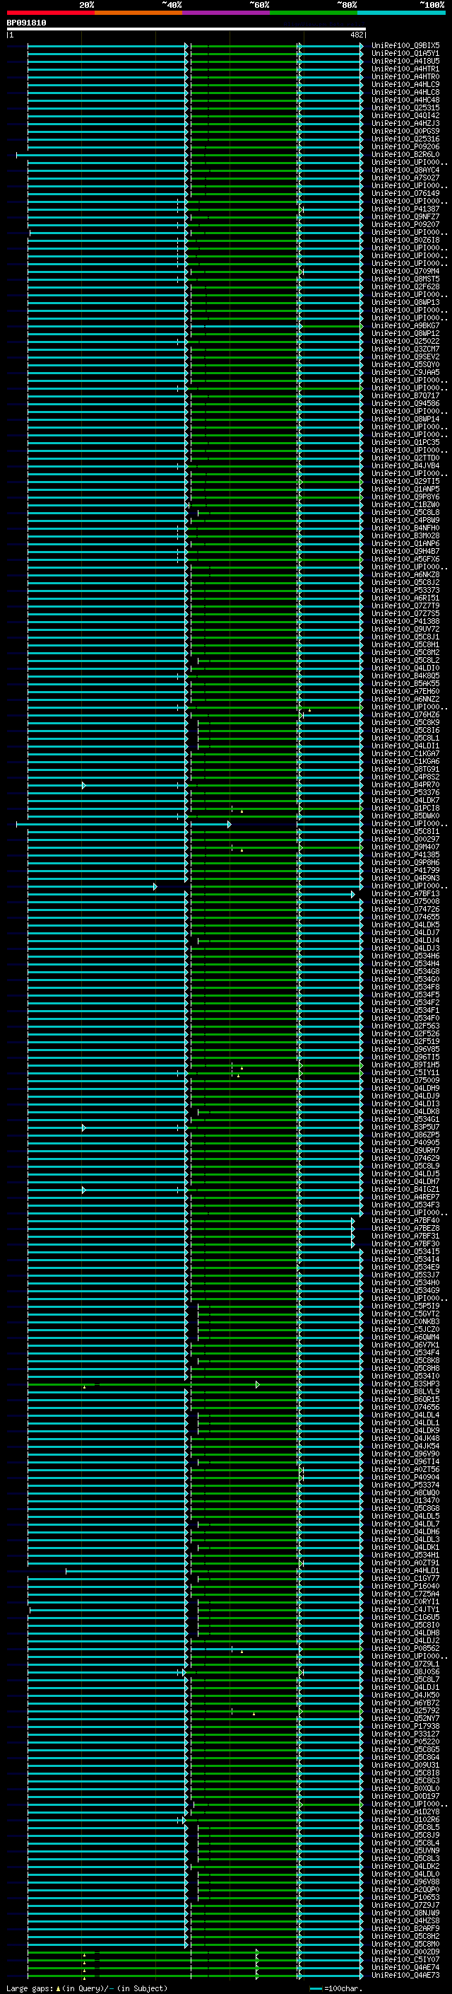The image size is (452, 1994).
Task: Click hit label UniRef100_Q709M4
Action: (405, 271)
